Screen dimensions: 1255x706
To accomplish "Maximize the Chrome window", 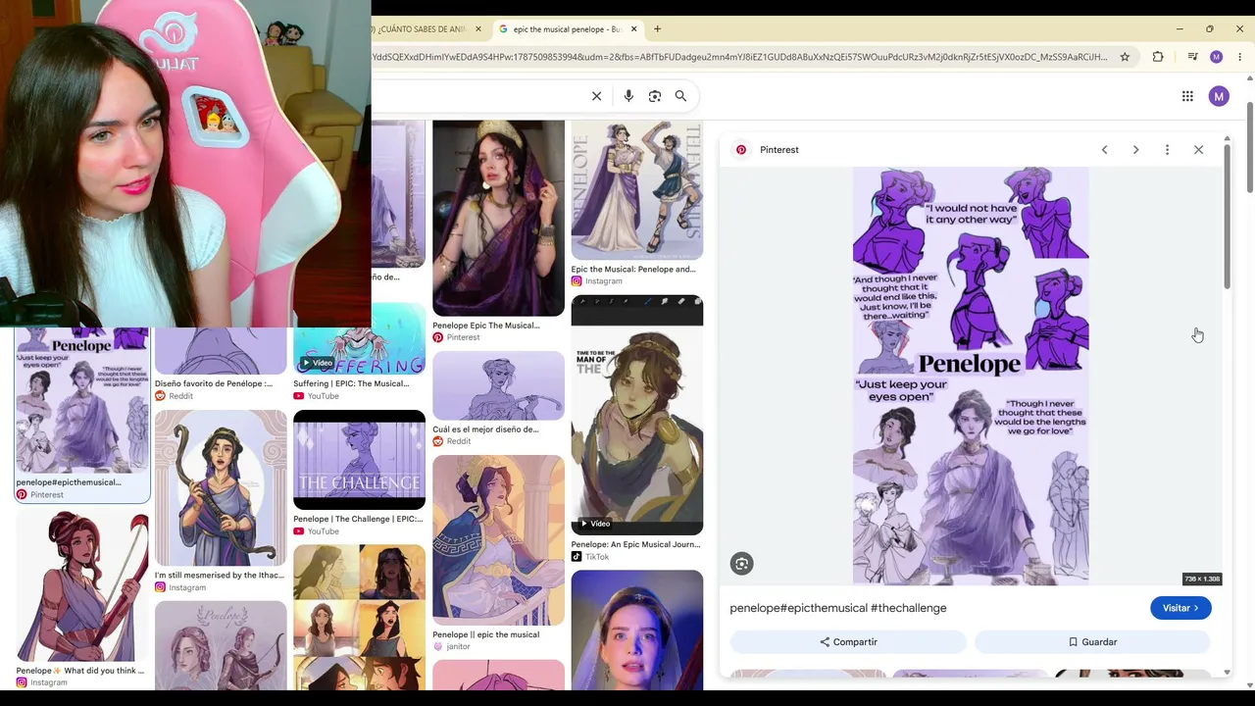I will click(x=1210, y=29).
